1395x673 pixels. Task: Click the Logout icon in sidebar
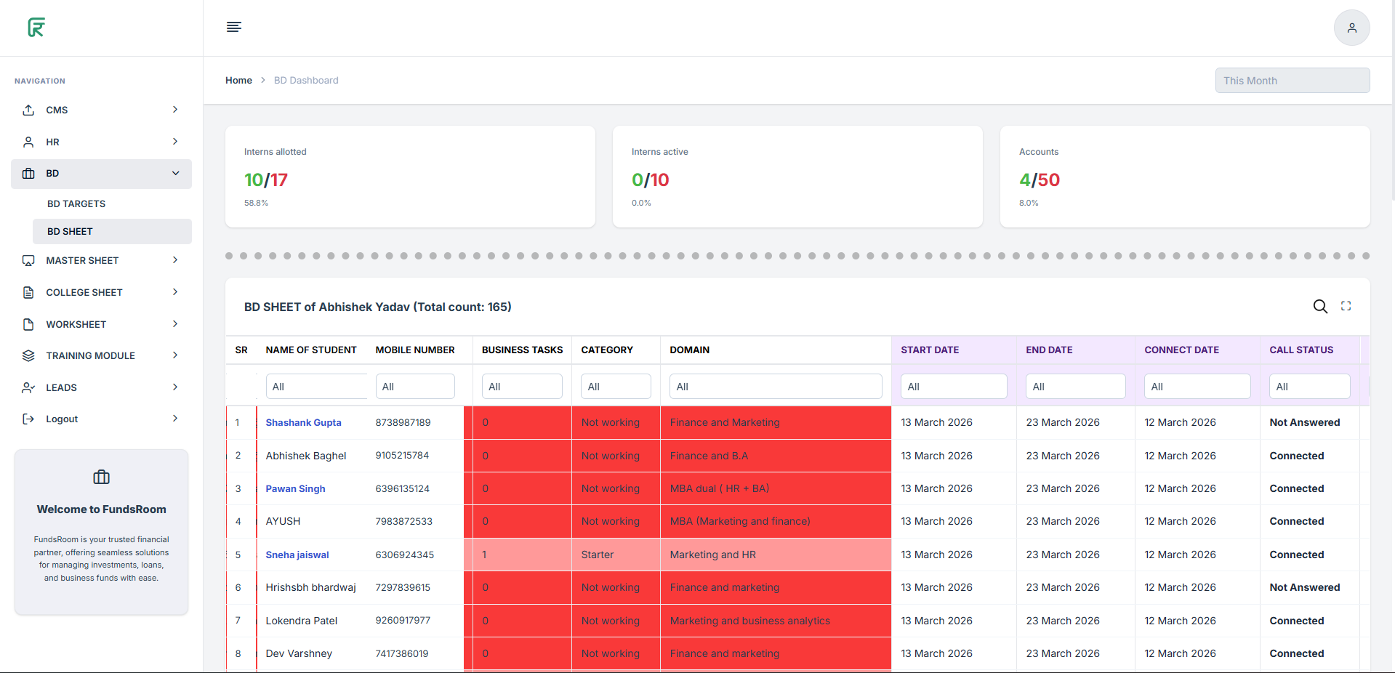28,419
